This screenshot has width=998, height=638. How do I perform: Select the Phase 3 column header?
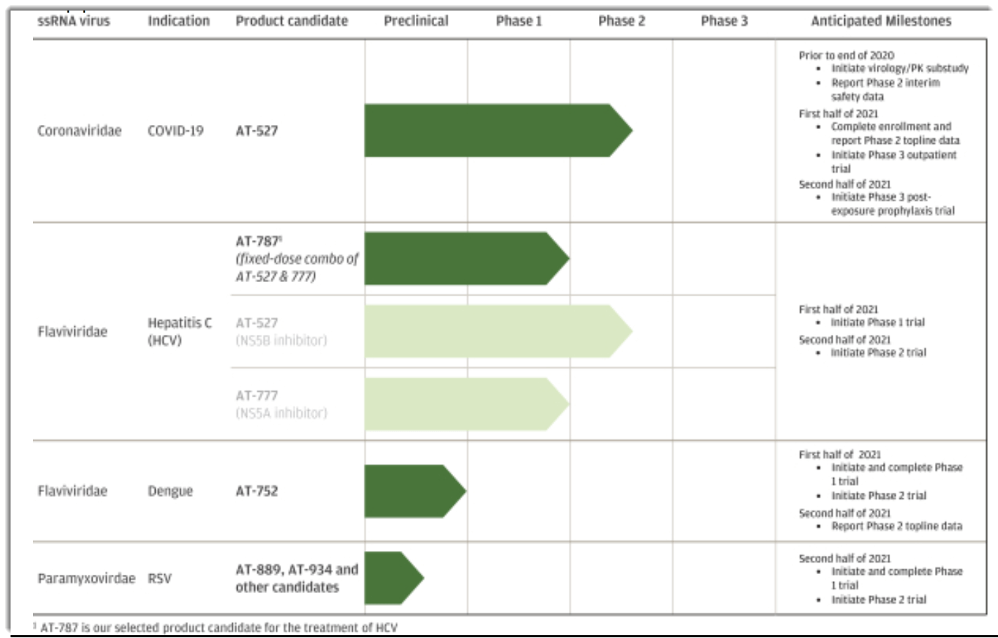[724, 21]
